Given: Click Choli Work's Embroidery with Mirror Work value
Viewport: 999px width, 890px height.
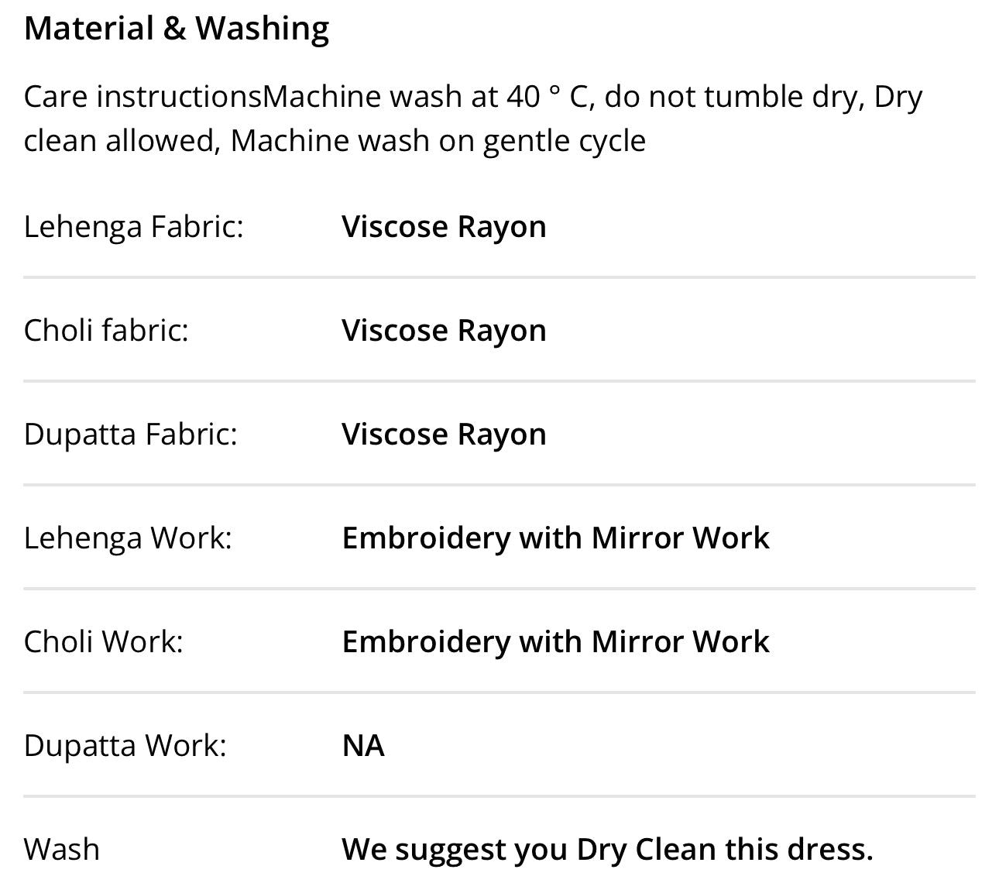Looking at the screenshot, I should coord(555,642).
